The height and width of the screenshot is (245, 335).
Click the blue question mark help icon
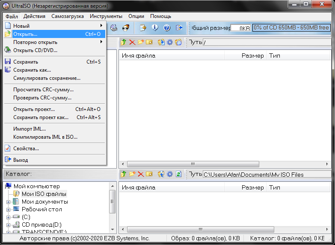point(167,28)
